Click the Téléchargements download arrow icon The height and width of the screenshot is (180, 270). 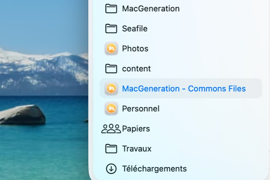point(111,168)
